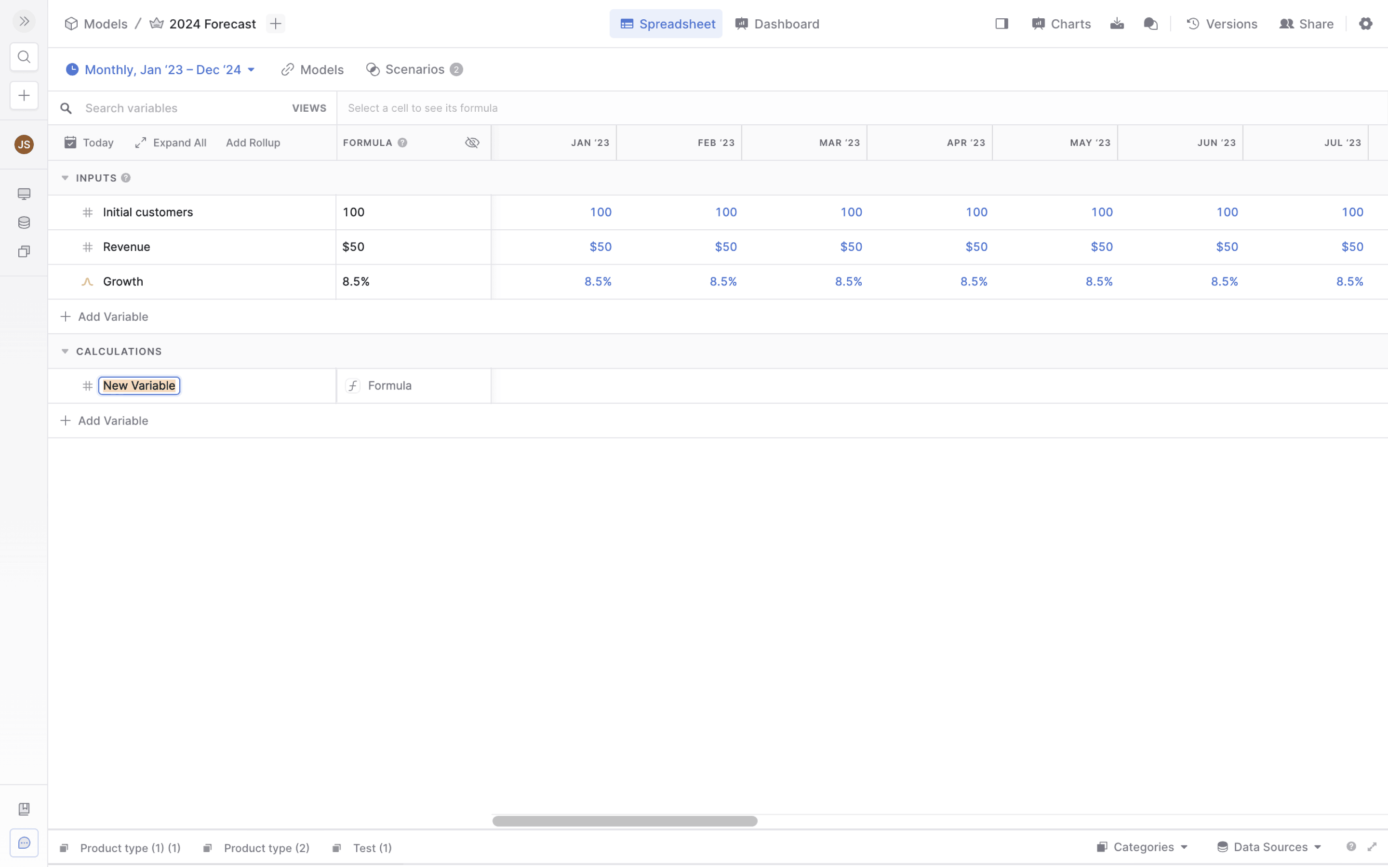Click Add Variable under Inputs
This screenshot has width=1388, height=867.
(x=105, y=316)
